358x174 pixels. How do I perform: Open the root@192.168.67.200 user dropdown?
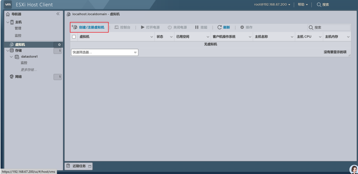coord(273,5)
